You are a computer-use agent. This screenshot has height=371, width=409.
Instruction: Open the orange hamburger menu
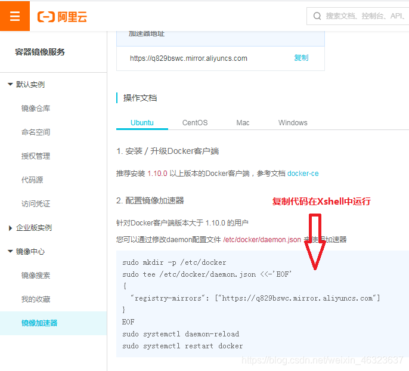[x=15, y=16]
